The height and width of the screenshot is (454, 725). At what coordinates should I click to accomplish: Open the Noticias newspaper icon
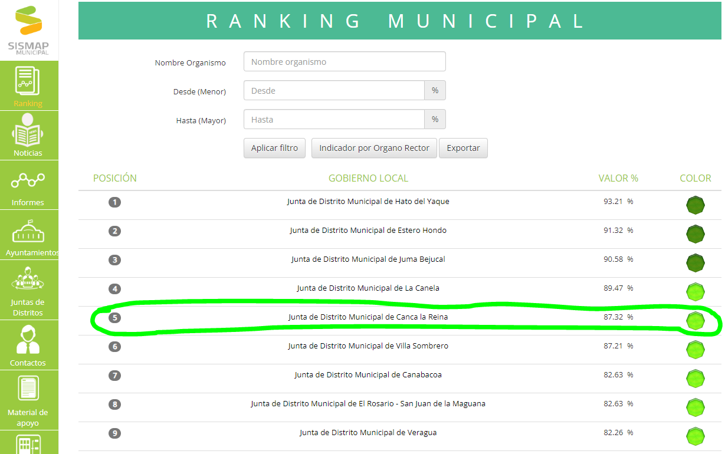pyautogui.click(x=28, y=130)
